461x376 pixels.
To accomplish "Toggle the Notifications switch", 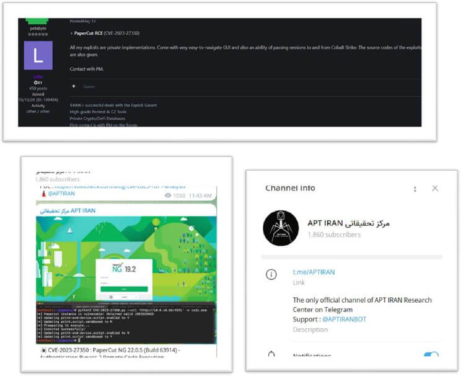I will click(431, 354).
